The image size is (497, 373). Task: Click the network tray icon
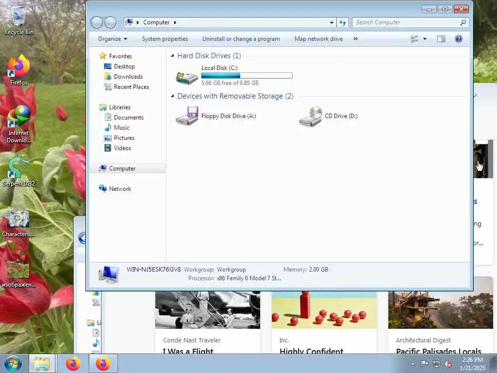[436, 364]
